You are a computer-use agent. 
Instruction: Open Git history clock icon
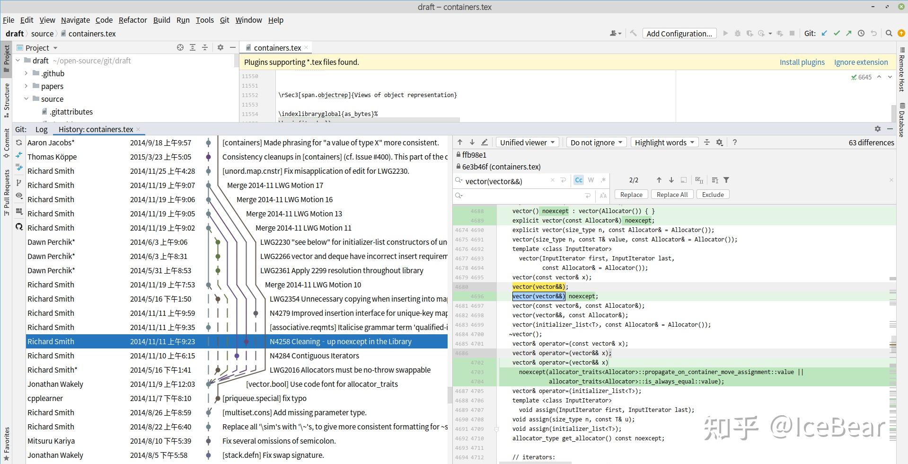click(861, 33)
